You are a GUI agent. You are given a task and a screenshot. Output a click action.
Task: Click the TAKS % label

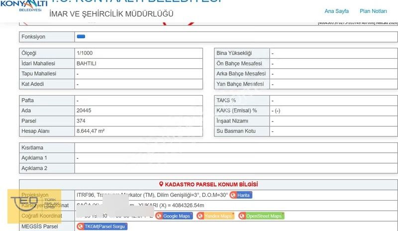click(226, 101)
